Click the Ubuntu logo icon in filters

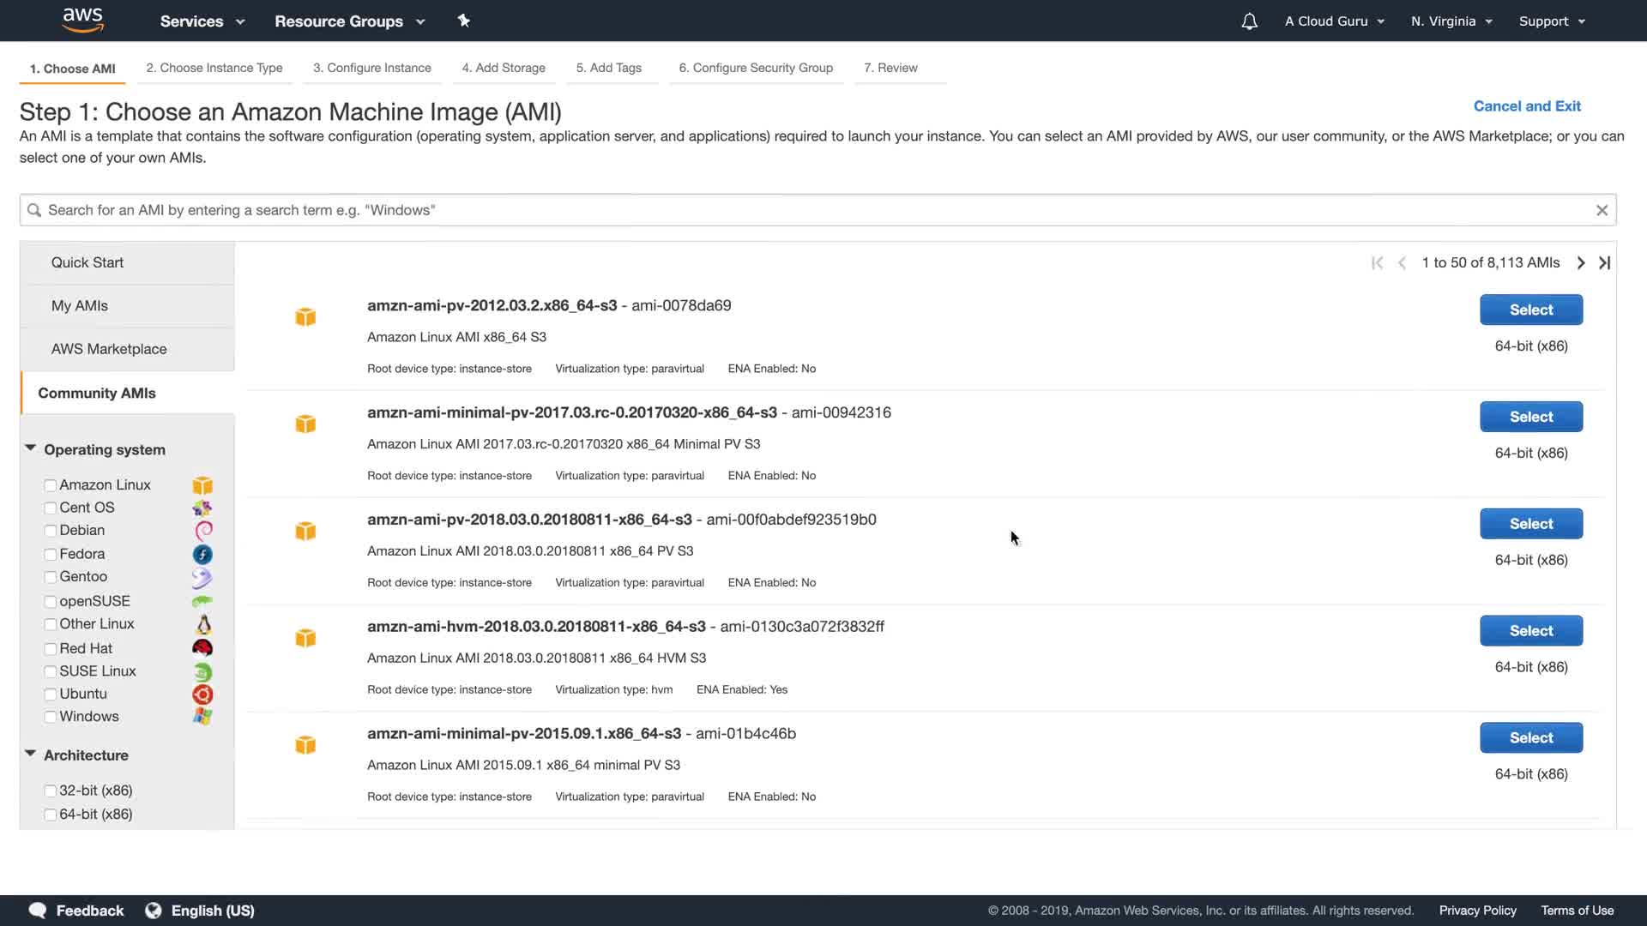pyautogui.click(x=202, y=694)
